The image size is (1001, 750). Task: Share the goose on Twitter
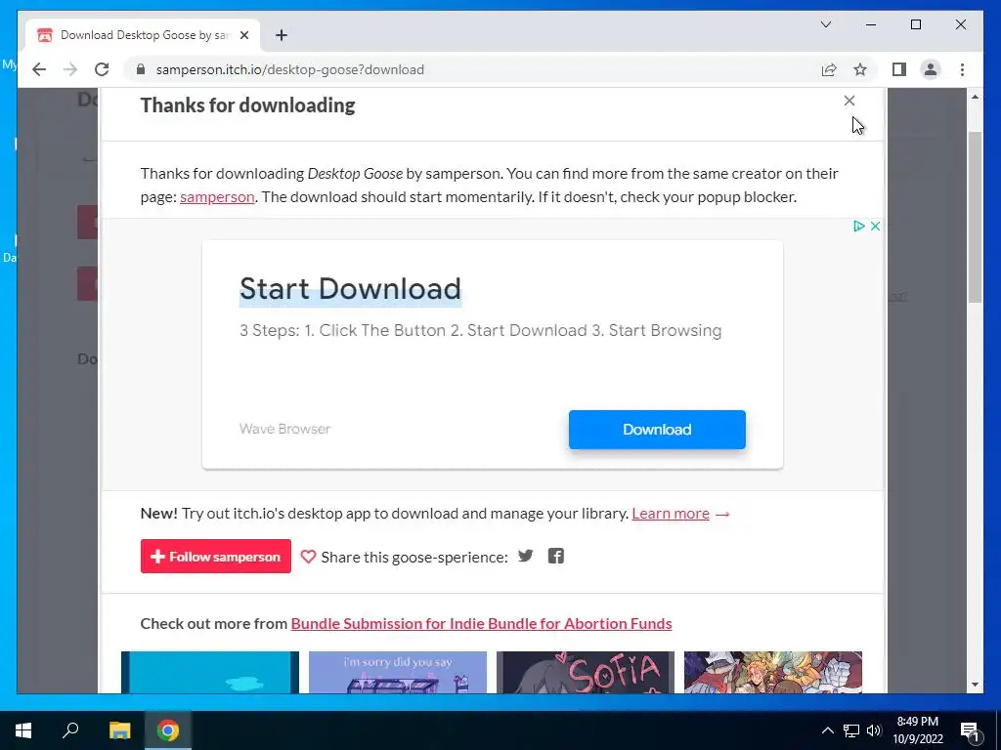point(525,556)
